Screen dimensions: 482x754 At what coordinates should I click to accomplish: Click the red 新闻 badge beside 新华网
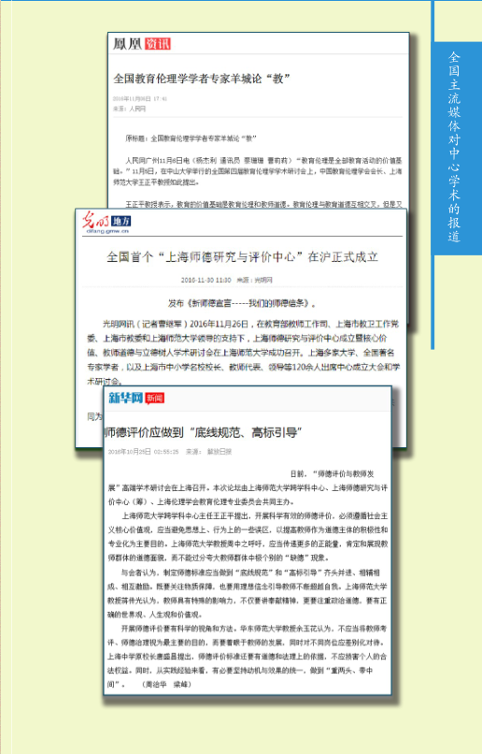(154, 399)
